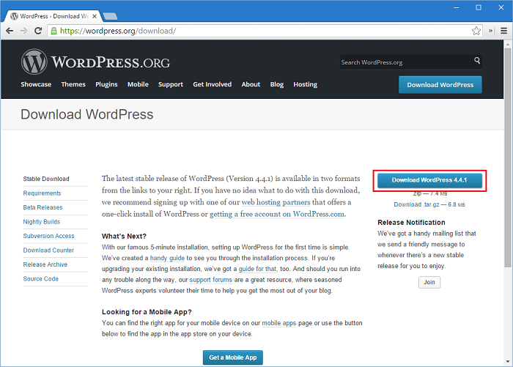Open the Release Archive sidebar link
Screen dimensions: 513x367
[x=45, y=264]
